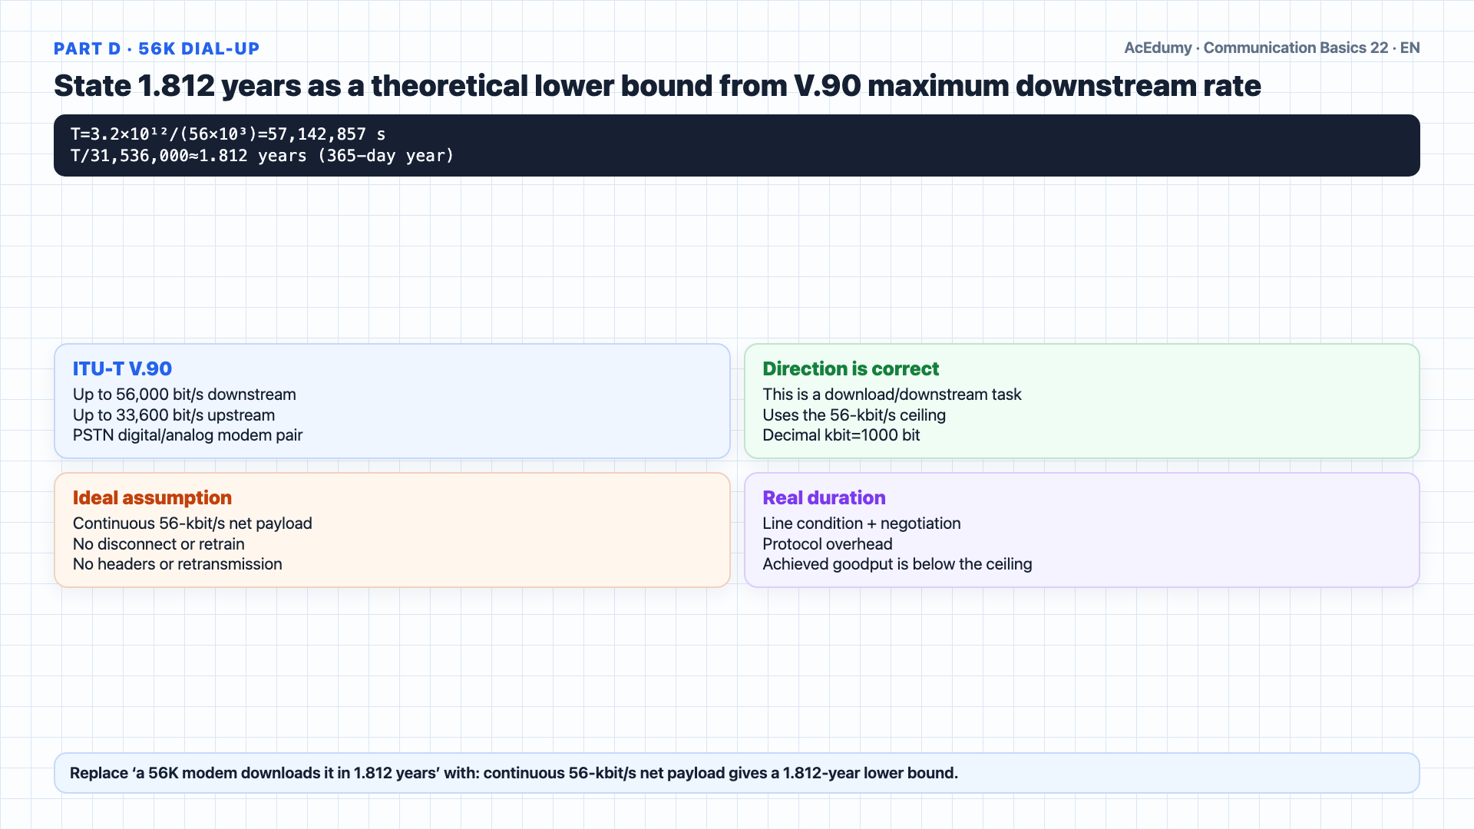The height and width of the screenshot is (829, 1474).
Task: Click the 'ITU-T V.90' card heading
Action: pos(122,368)
